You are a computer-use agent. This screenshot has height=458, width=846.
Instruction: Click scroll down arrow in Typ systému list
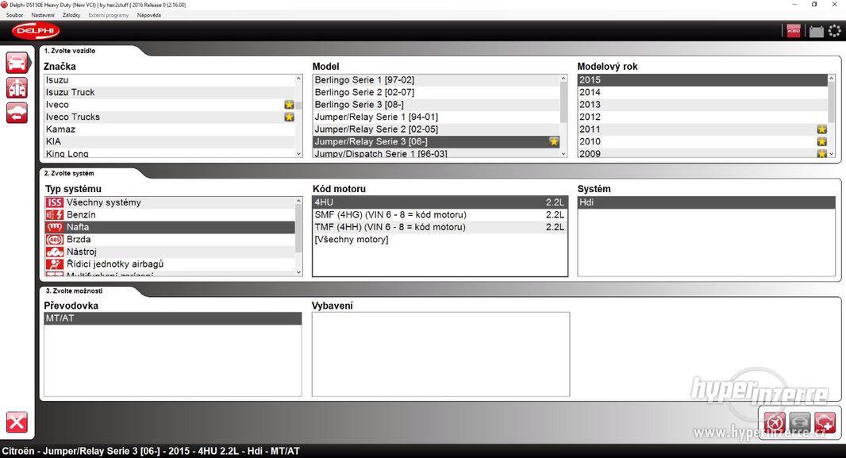click(298, 272)
